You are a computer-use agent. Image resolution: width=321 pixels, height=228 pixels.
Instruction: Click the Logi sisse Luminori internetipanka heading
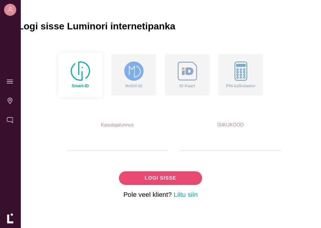[98, 26]
